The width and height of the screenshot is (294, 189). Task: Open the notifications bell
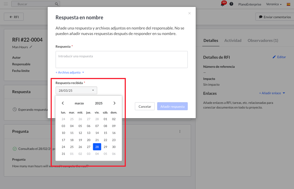tap(222, 4)
